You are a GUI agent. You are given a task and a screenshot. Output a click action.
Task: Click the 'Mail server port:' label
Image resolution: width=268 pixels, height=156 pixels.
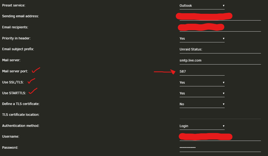[15, 71]
